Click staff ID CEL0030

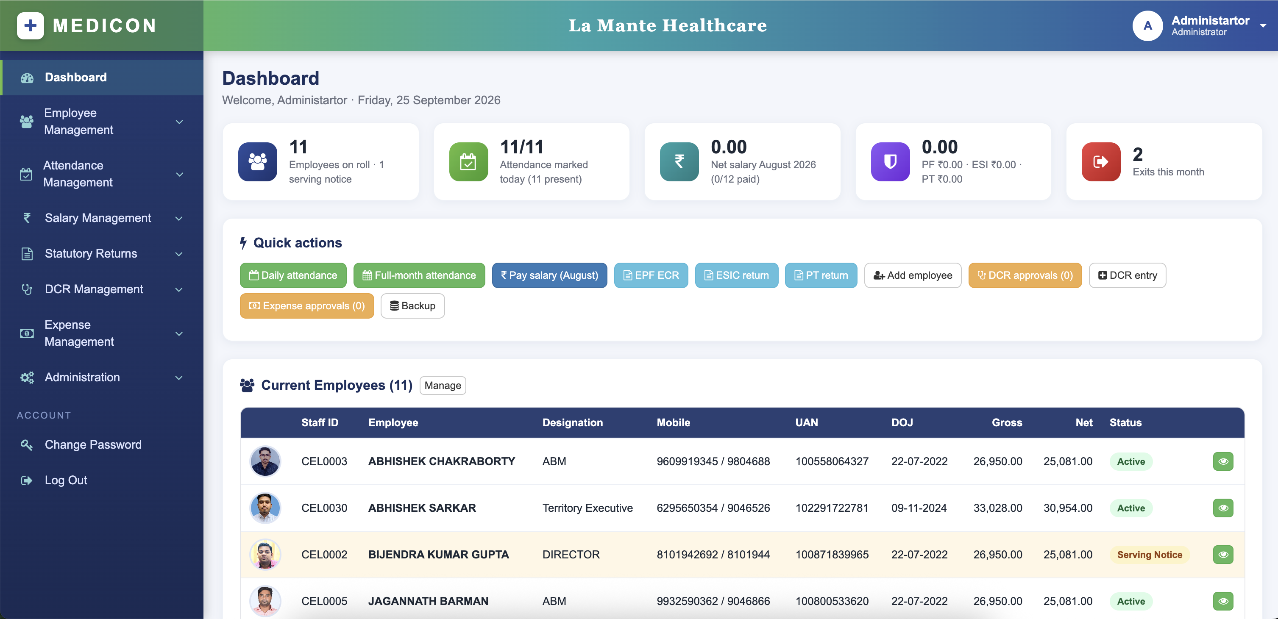tap(324, 508)
